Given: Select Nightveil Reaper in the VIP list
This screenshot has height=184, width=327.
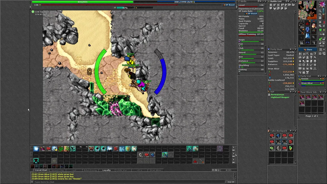Looking at the screenshot, I should [280, 97].
